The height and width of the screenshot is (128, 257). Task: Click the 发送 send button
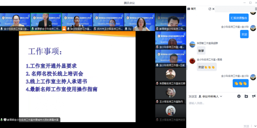(246, 126)
